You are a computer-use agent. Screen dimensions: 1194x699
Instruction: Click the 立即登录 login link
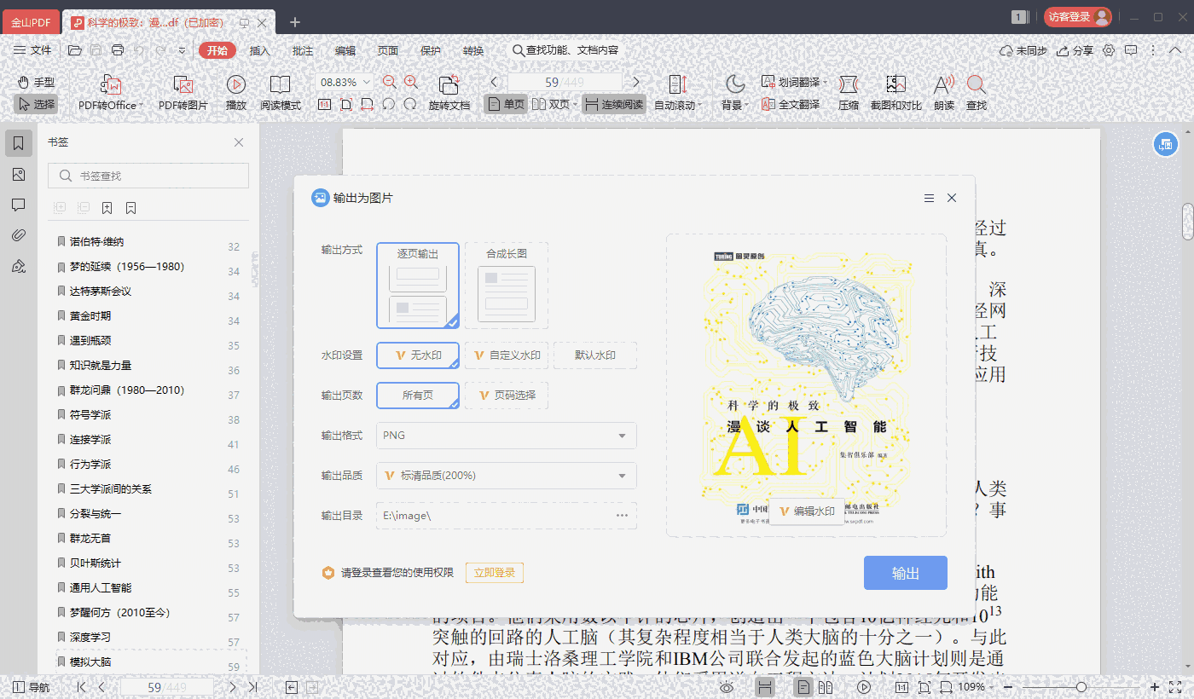(x=494, y=573)
